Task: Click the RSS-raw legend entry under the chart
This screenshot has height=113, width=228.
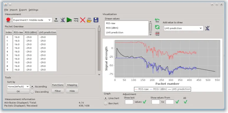Action: [x=142, y=89]
